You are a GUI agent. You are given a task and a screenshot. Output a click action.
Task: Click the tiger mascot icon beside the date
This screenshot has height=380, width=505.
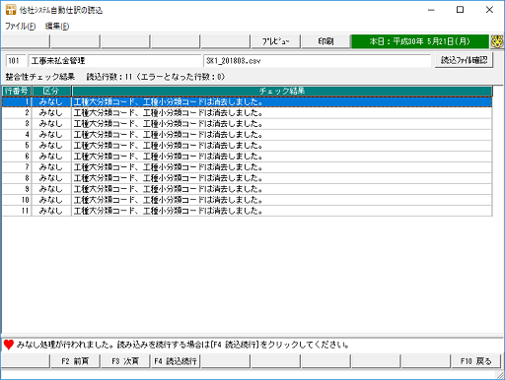click(x=497, y=41)
